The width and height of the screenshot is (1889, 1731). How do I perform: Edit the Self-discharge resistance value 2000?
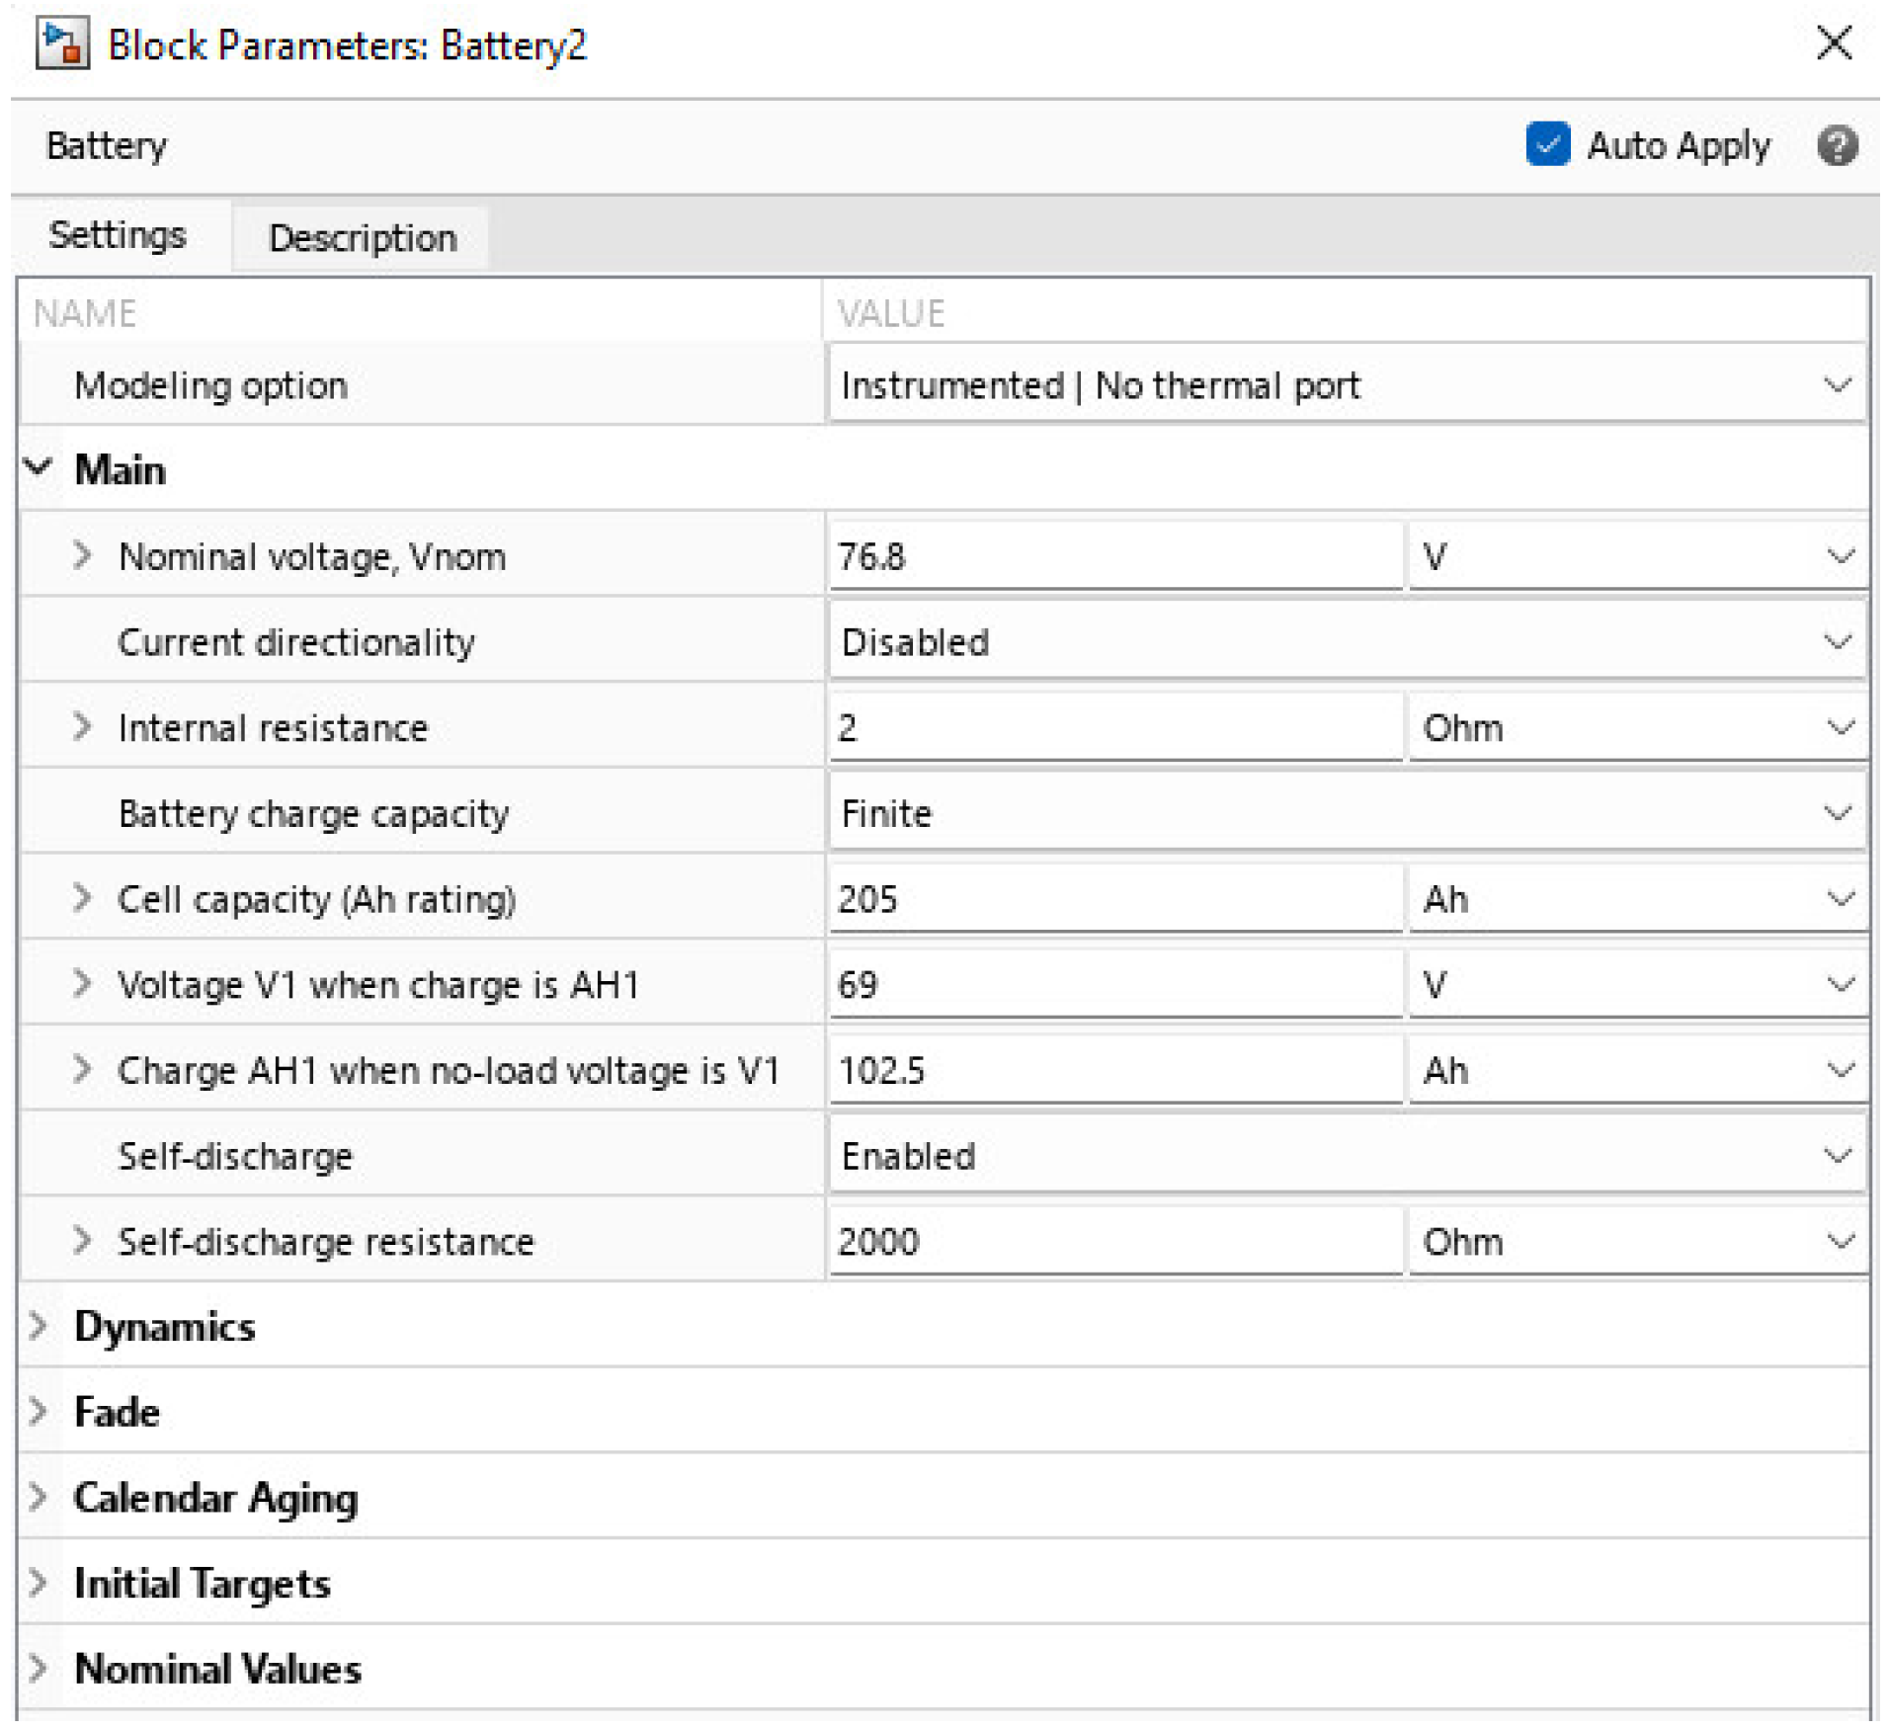[x=1114, y=1242]
